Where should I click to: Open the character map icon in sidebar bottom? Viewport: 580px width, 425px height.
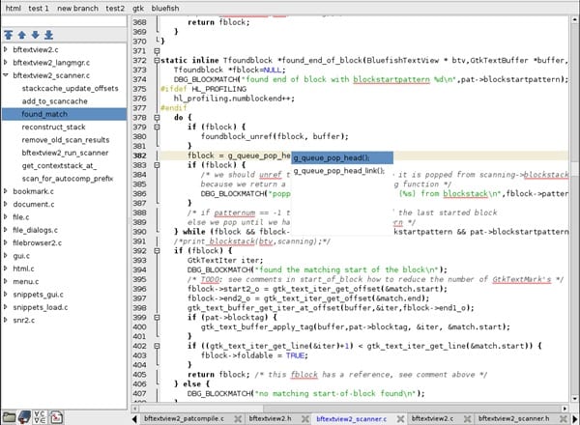pyautogui.click(x=40, y=417)
